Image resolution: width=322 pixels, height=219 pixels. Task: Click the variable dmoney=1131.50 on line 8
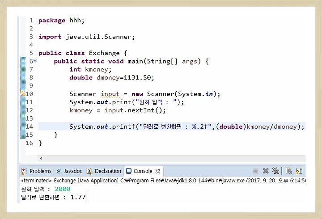click(125, 77)
